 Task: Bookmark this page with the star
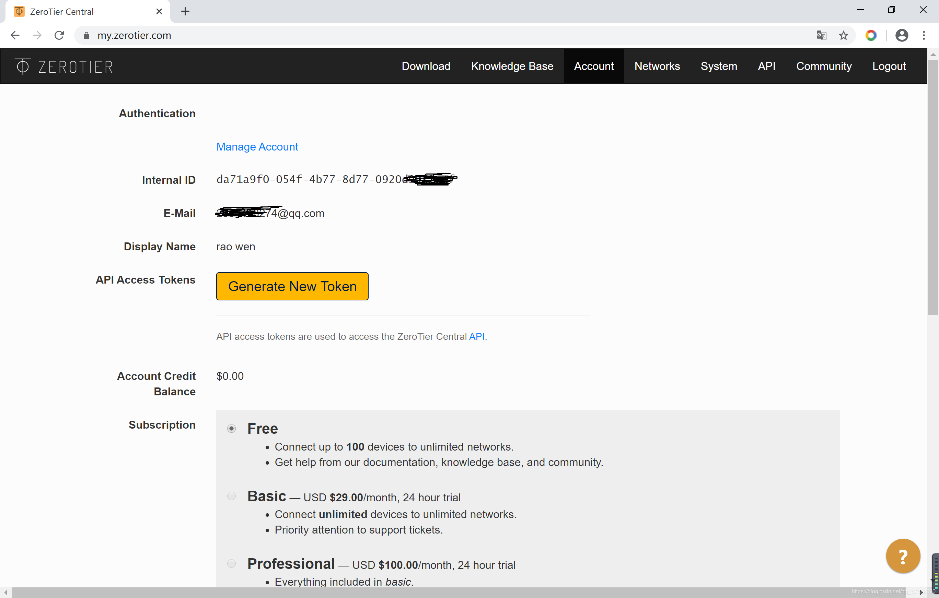tap(844, 35)
